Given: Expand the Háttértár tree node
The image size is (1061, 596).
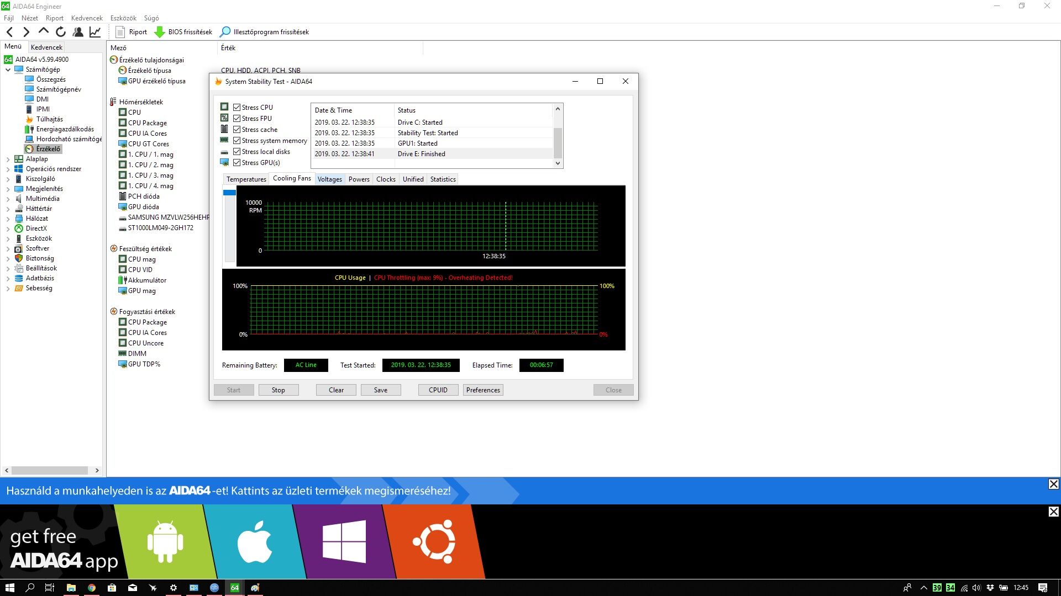Looking at the screenshot, I should click(8, 209).
